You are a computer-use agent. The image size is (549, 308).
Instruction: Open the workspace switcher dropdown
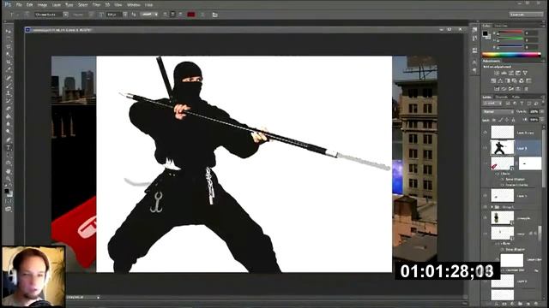point(526,15)
